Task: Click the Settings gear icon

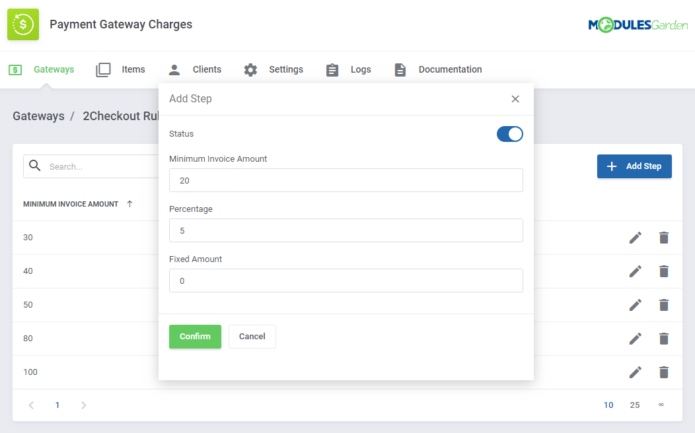Action: [x=250, y=69]
